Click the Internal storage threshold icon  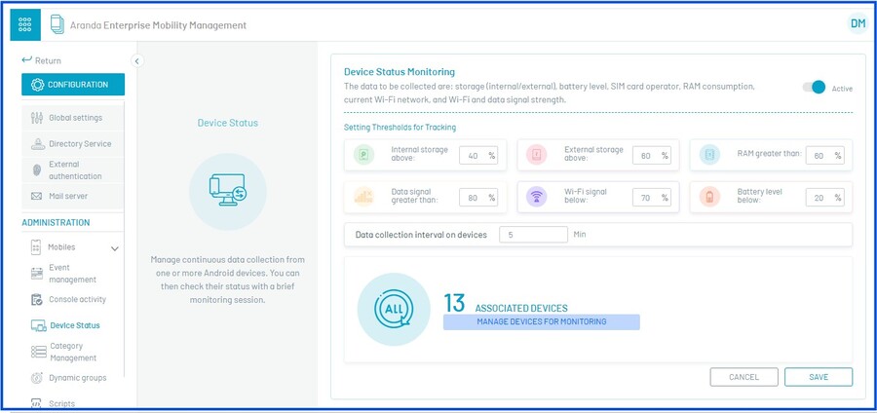click(363, 155)
